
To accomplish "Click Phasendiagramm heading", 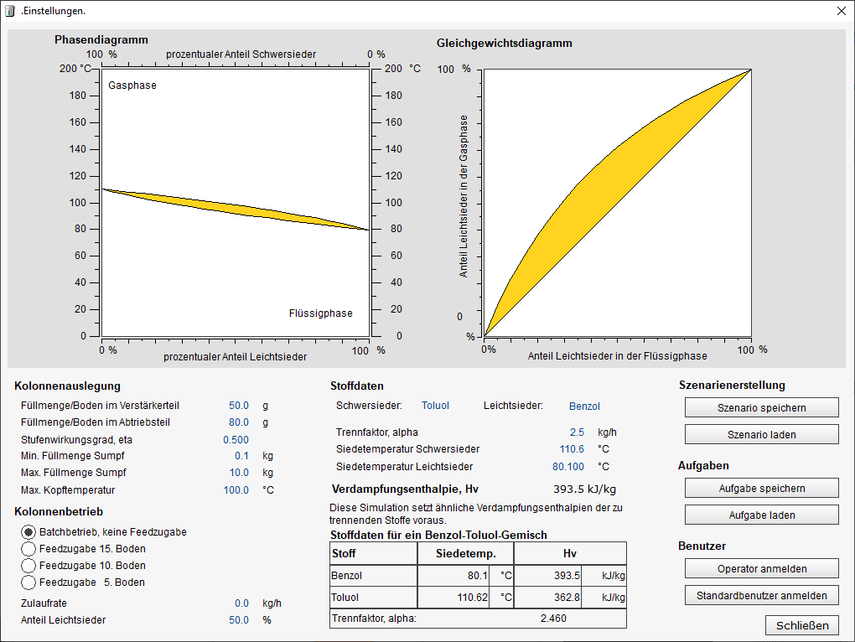I will [101, 39].
